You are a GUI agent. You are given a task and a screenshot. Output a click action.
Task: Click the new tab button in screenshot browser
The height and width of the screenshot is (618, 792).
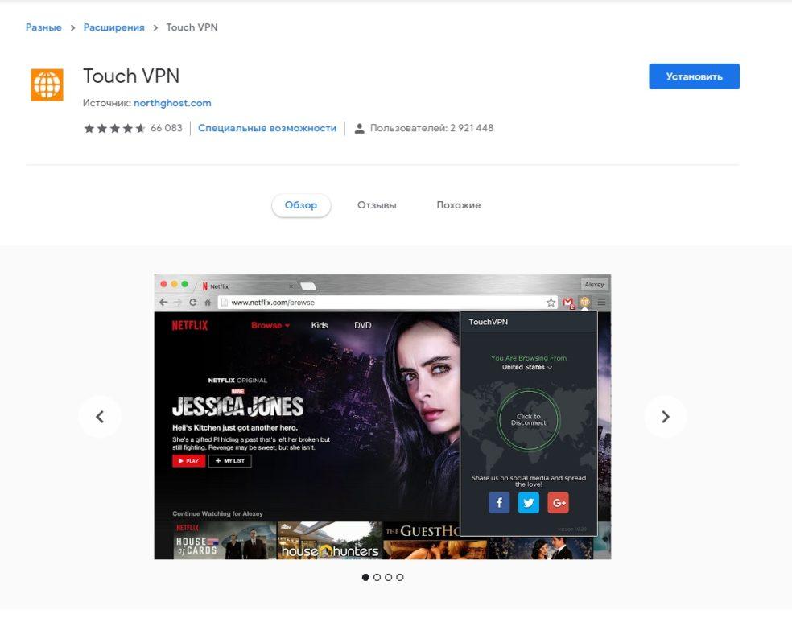click(x=308, y=286)
